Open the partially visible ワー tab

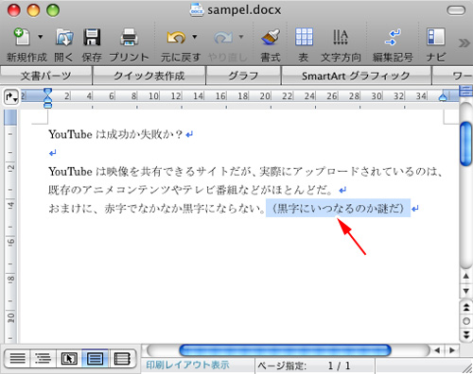[x=453, y=76]
